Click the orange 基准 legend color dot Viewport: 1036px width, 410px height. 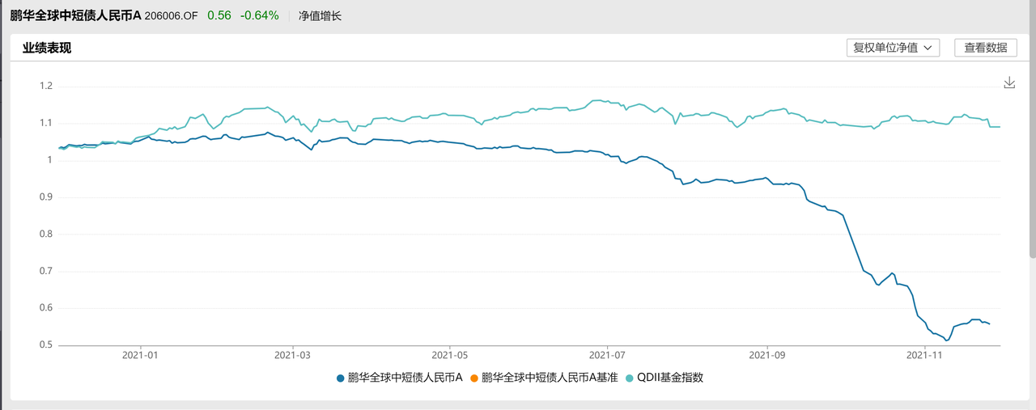(474, 378)
